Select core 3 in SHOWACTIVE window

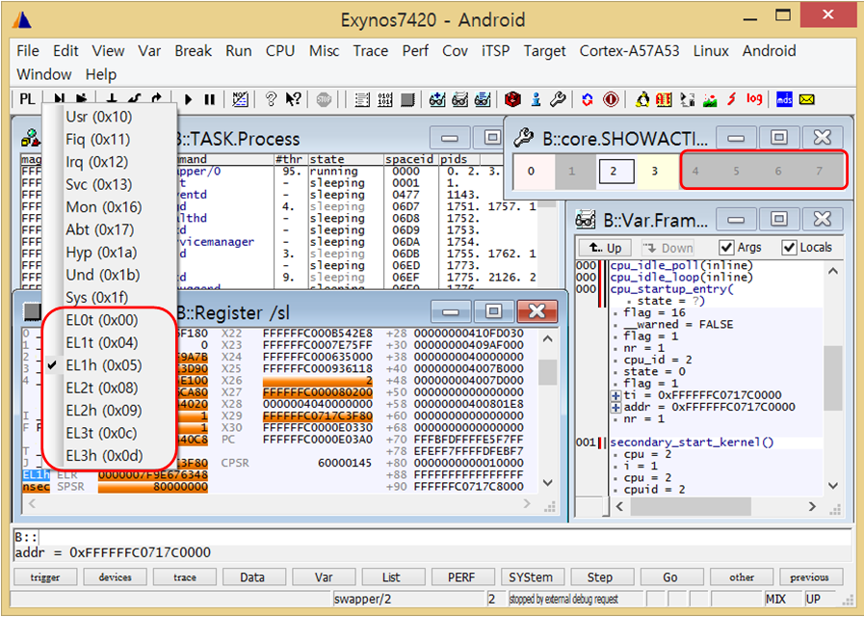tap(654, 173)
